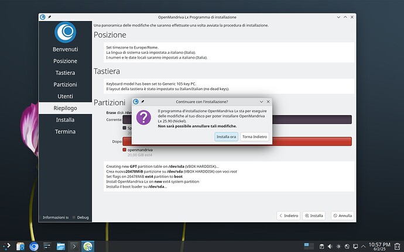The image size is (404, 252).
Task: Open the clipboard tray icon
Action: click(x=321, y=246)
